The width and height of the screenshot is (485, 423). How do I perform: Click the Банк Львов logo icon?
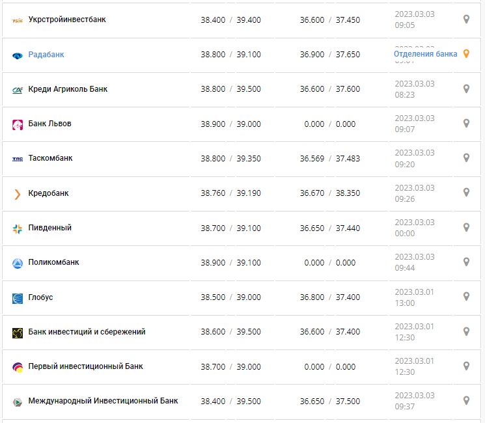point(18,124)
